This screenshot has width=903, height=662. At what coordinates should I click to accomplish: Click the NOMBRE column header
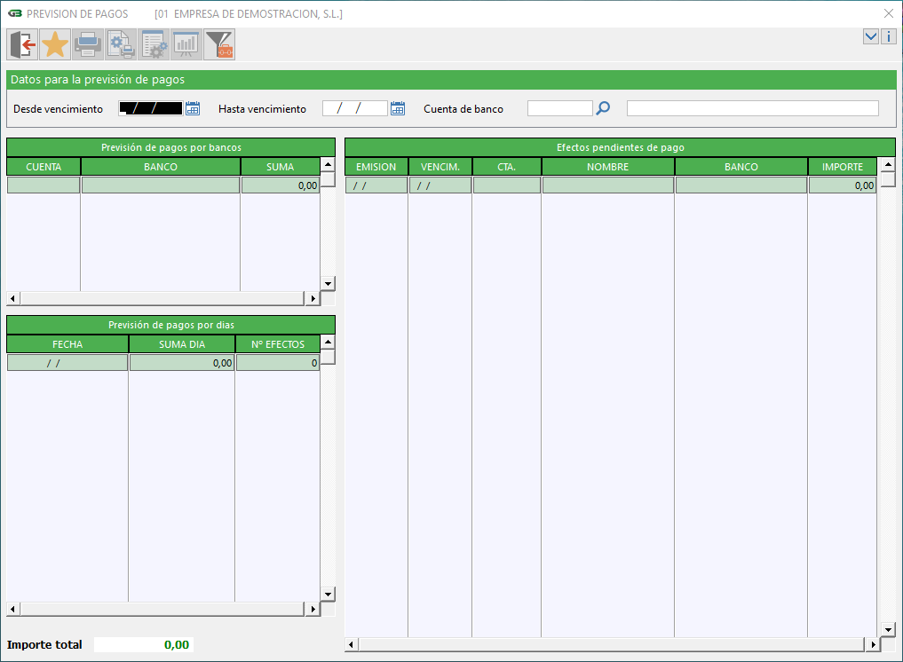click(x=608, y=167)
